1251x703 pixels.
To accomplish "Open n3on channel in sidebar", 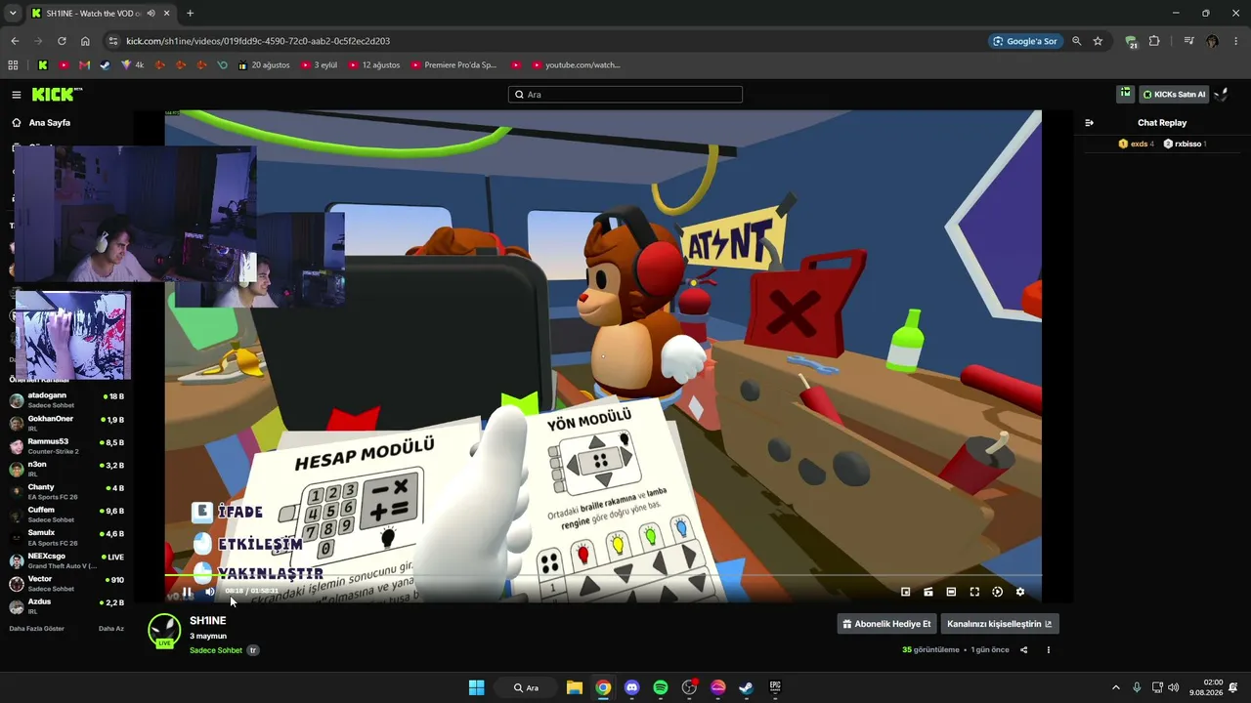I will pos(66,469).
